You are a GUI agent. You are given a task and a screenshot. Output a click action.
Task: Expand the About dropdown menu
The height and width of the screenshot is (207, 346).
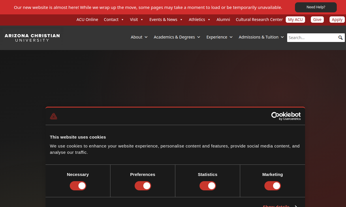tap(139, 37)
